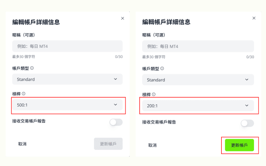Open the Standard account type dropdown in right dialog
Screen dimensions: 266x166
[x=198, y=80]
